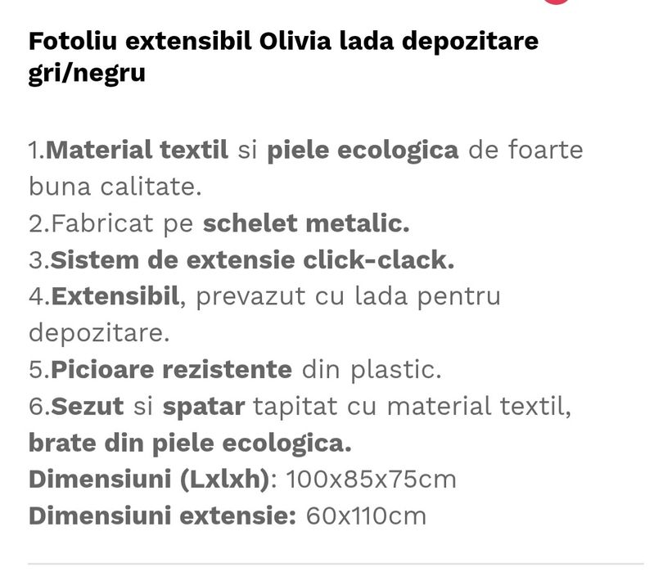Click the bold 'Sezut' word
The width and height of the screenshot is (672, 572).
tap(88, 406)
